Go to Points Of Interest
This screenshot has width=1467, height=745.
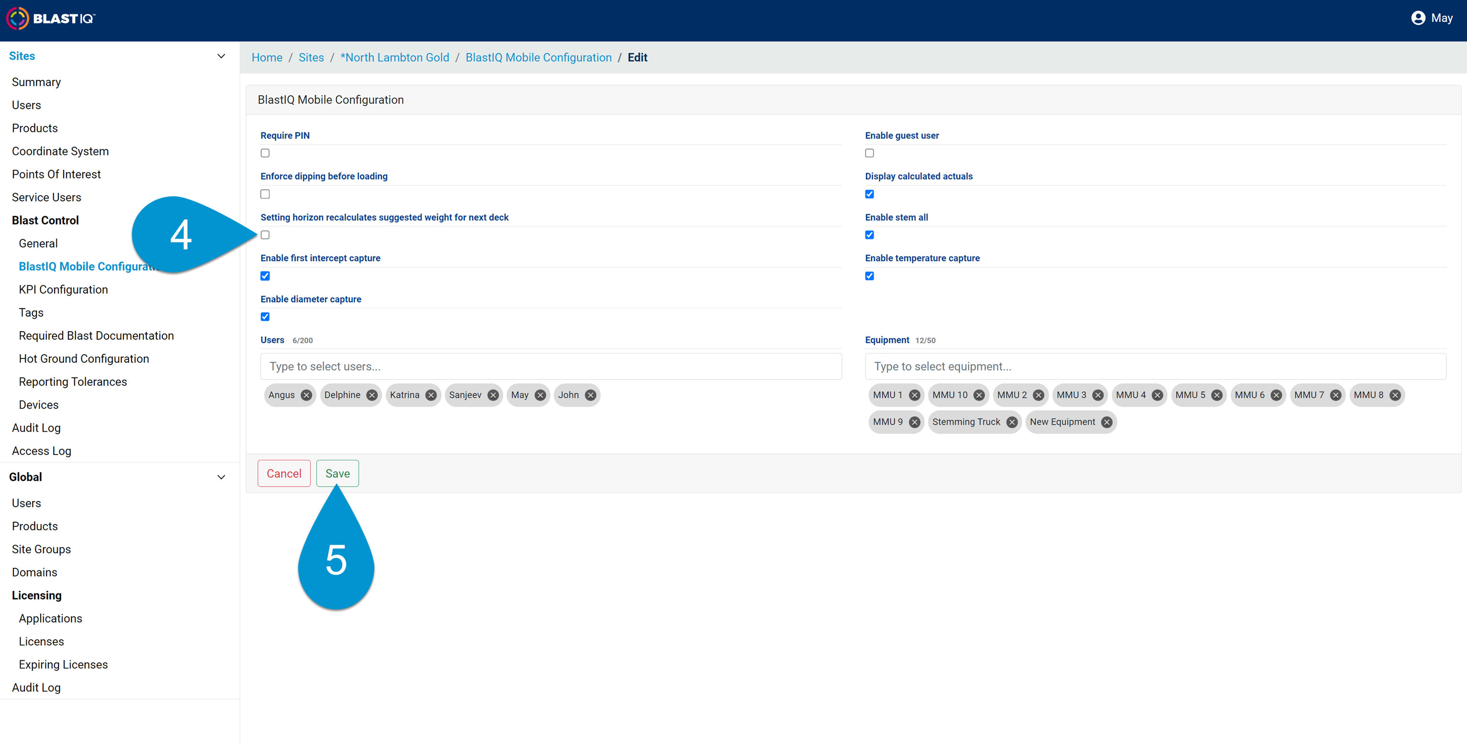pos(56,174)
